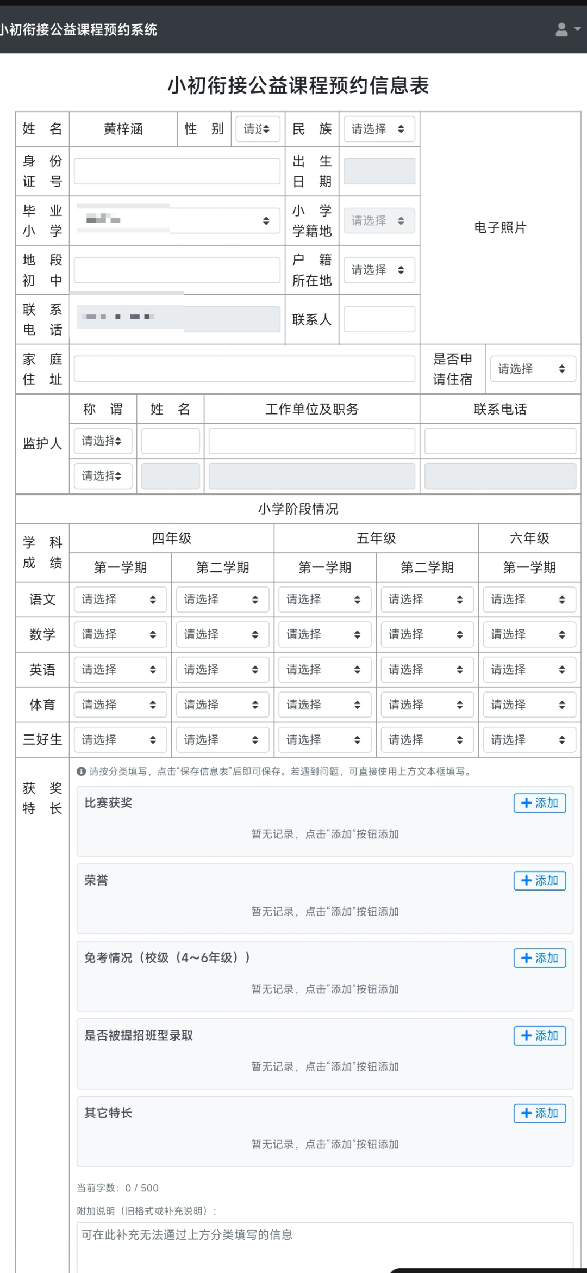
Task: Open the 性别 dropdown
Action: pos(258,129)
